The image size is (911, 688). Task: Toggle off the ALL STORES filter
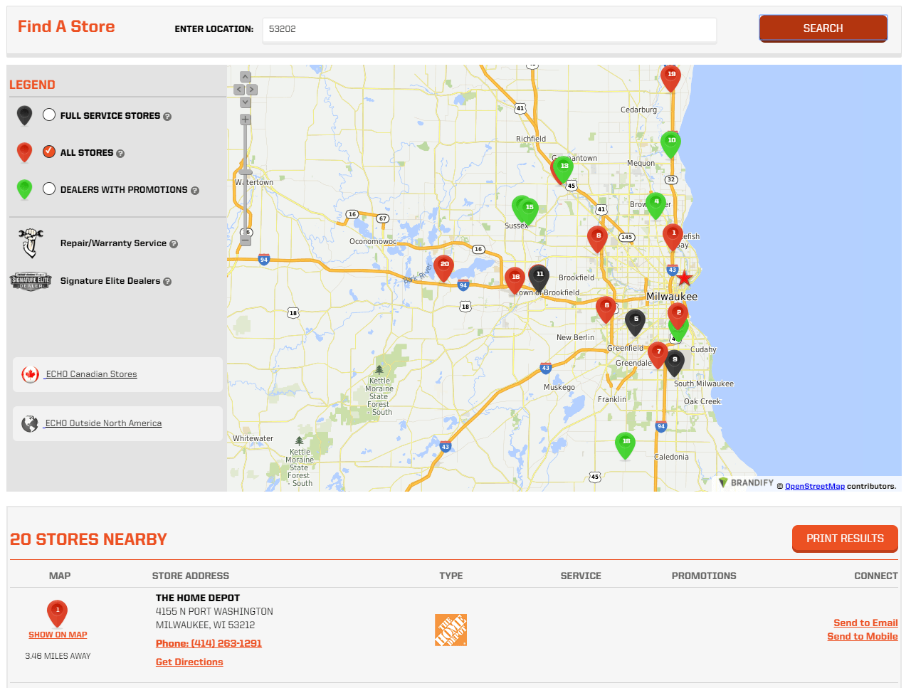tap(49, 152)
